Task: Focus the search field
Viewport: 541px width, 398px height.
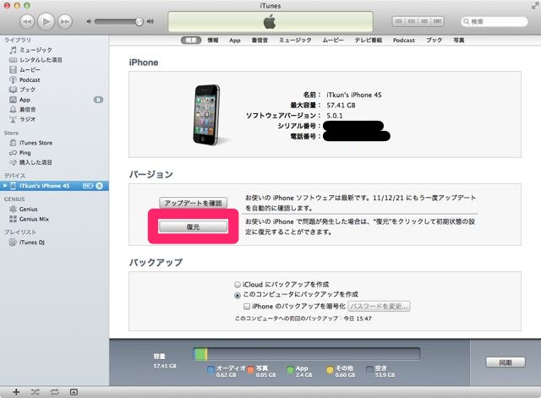Action: [494, 21]
